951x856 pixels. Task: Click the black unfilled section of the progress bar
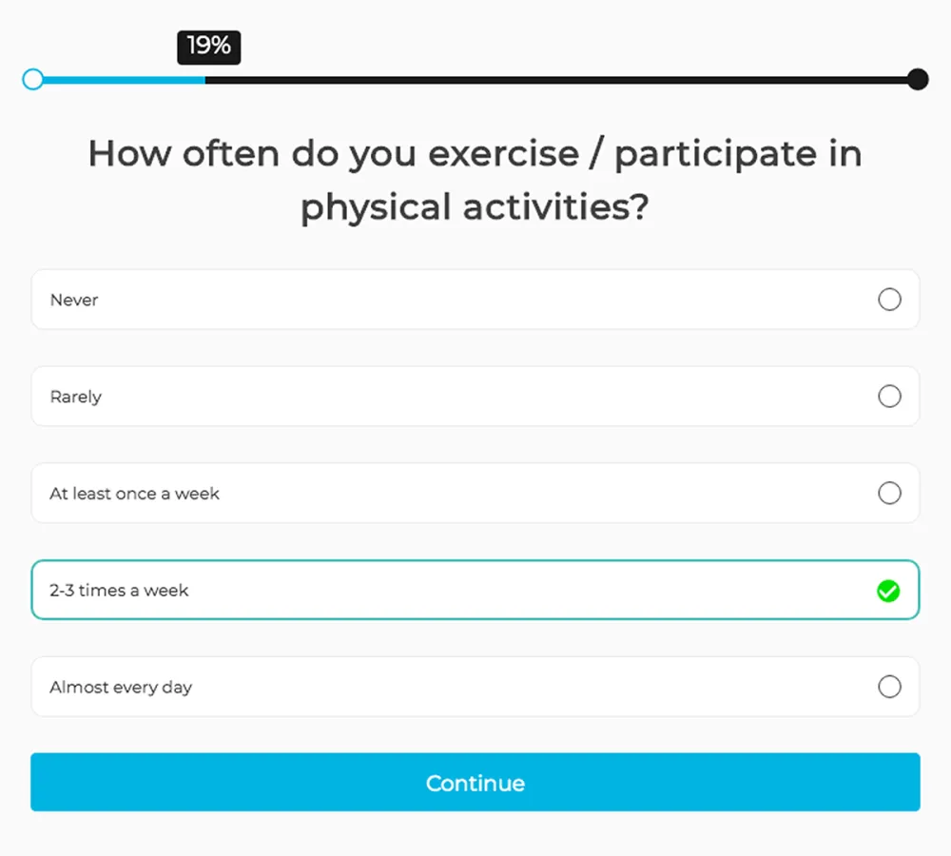[561, 79]
